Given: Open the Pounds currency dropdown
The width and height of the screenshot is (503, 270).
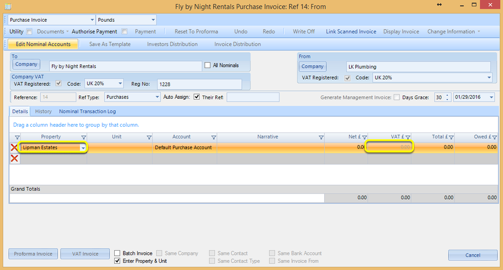Looking at the screenshot, I should coord(153,20).
